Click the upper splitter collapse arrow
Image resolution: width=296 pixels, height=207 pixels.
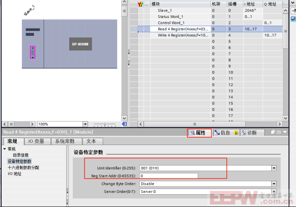point(129,53)
